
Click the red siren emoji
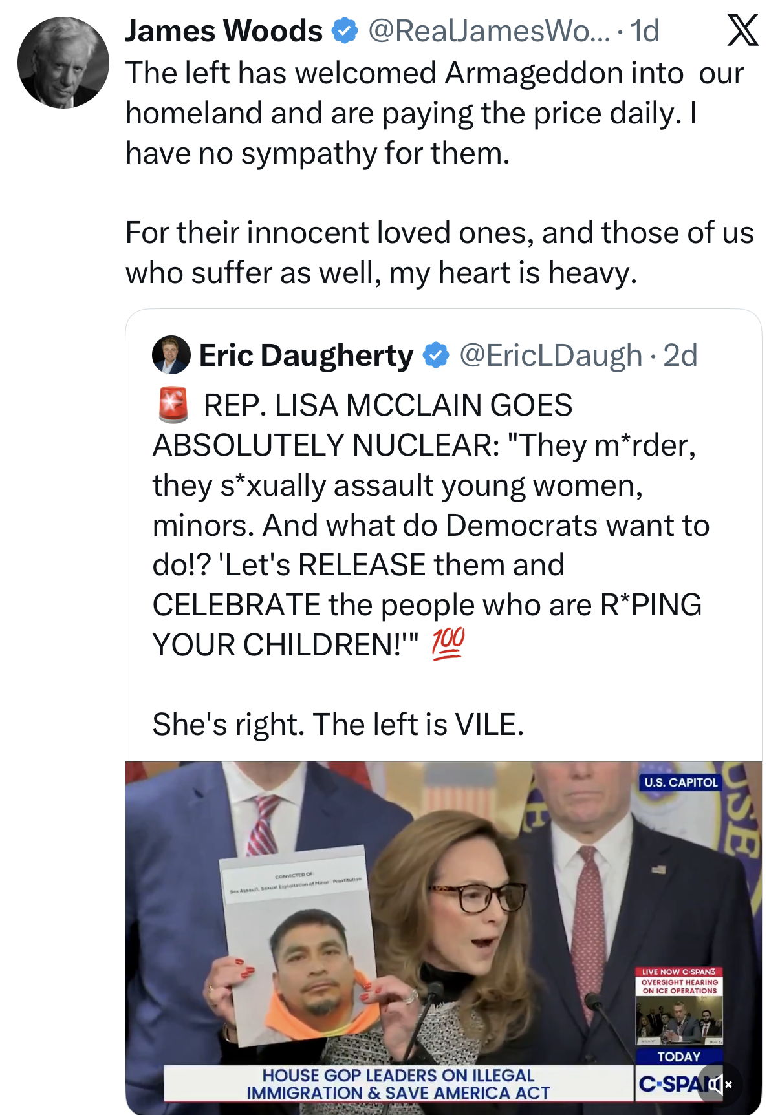click(173, 405)
